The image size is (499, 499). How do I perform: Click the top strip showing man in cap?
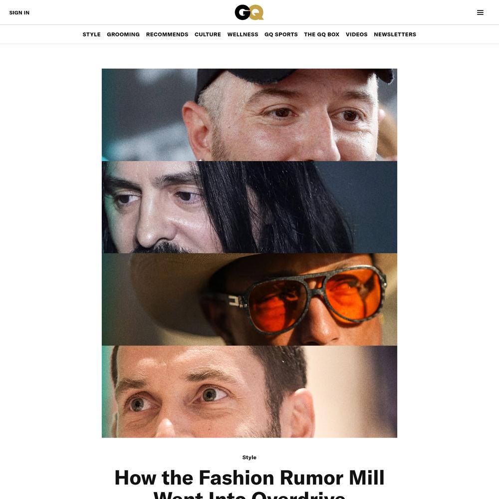pos(249,115)
